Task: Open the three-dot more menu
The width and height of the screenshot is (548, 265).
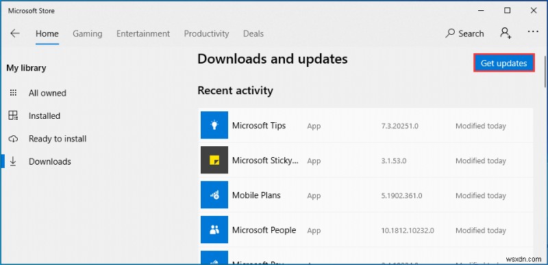Action: [x=533, y=31]
